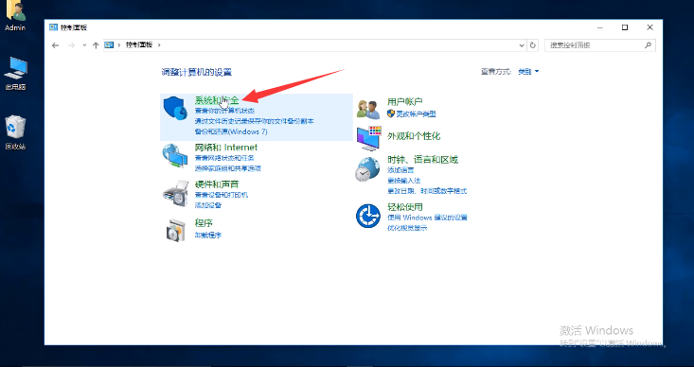Open the 网络和 Internet heading link

[226, 148]
